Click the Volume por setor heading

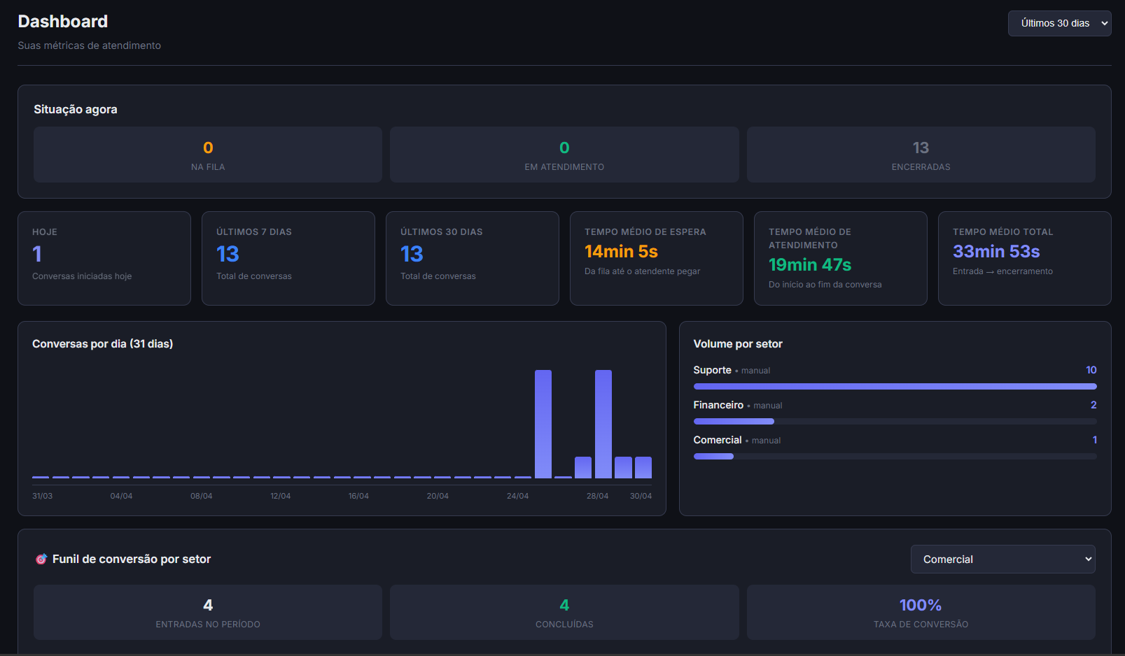pyautogui.click(x=738, y=343)
